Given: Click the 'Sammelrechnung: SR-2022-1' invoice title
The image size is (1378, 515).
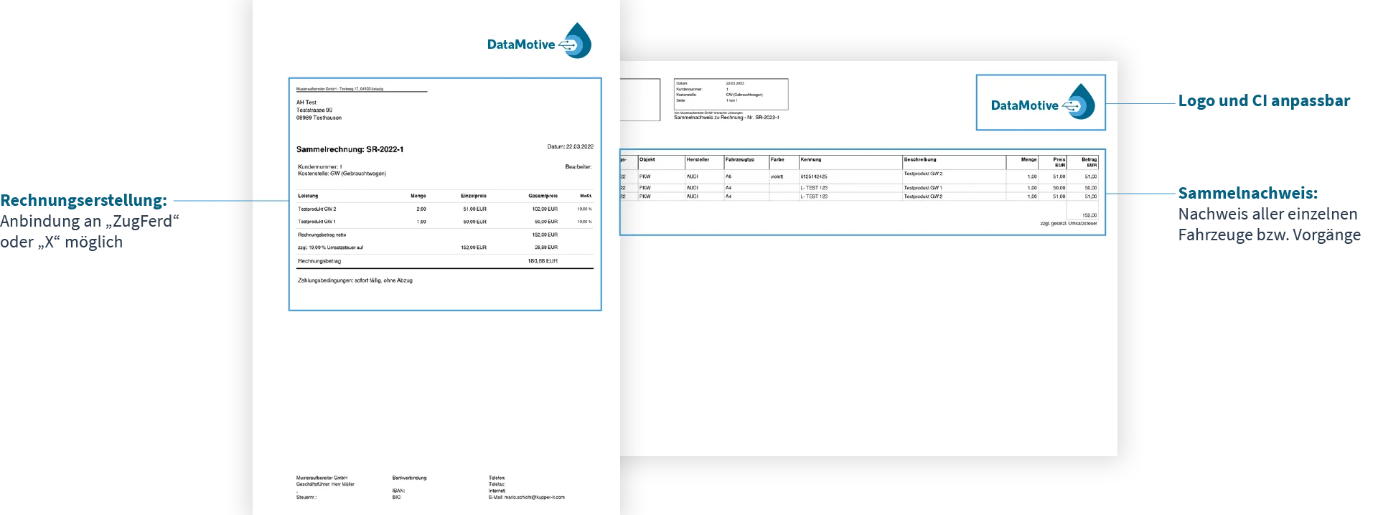Looking at the screenshot, I should pos(350,150).
